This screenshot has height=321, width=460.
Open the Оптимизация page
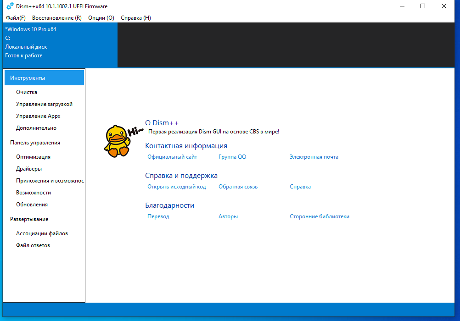click(33, 157)
